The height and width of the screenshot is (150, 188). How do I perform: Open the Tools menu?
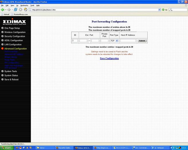pos(32,5)
